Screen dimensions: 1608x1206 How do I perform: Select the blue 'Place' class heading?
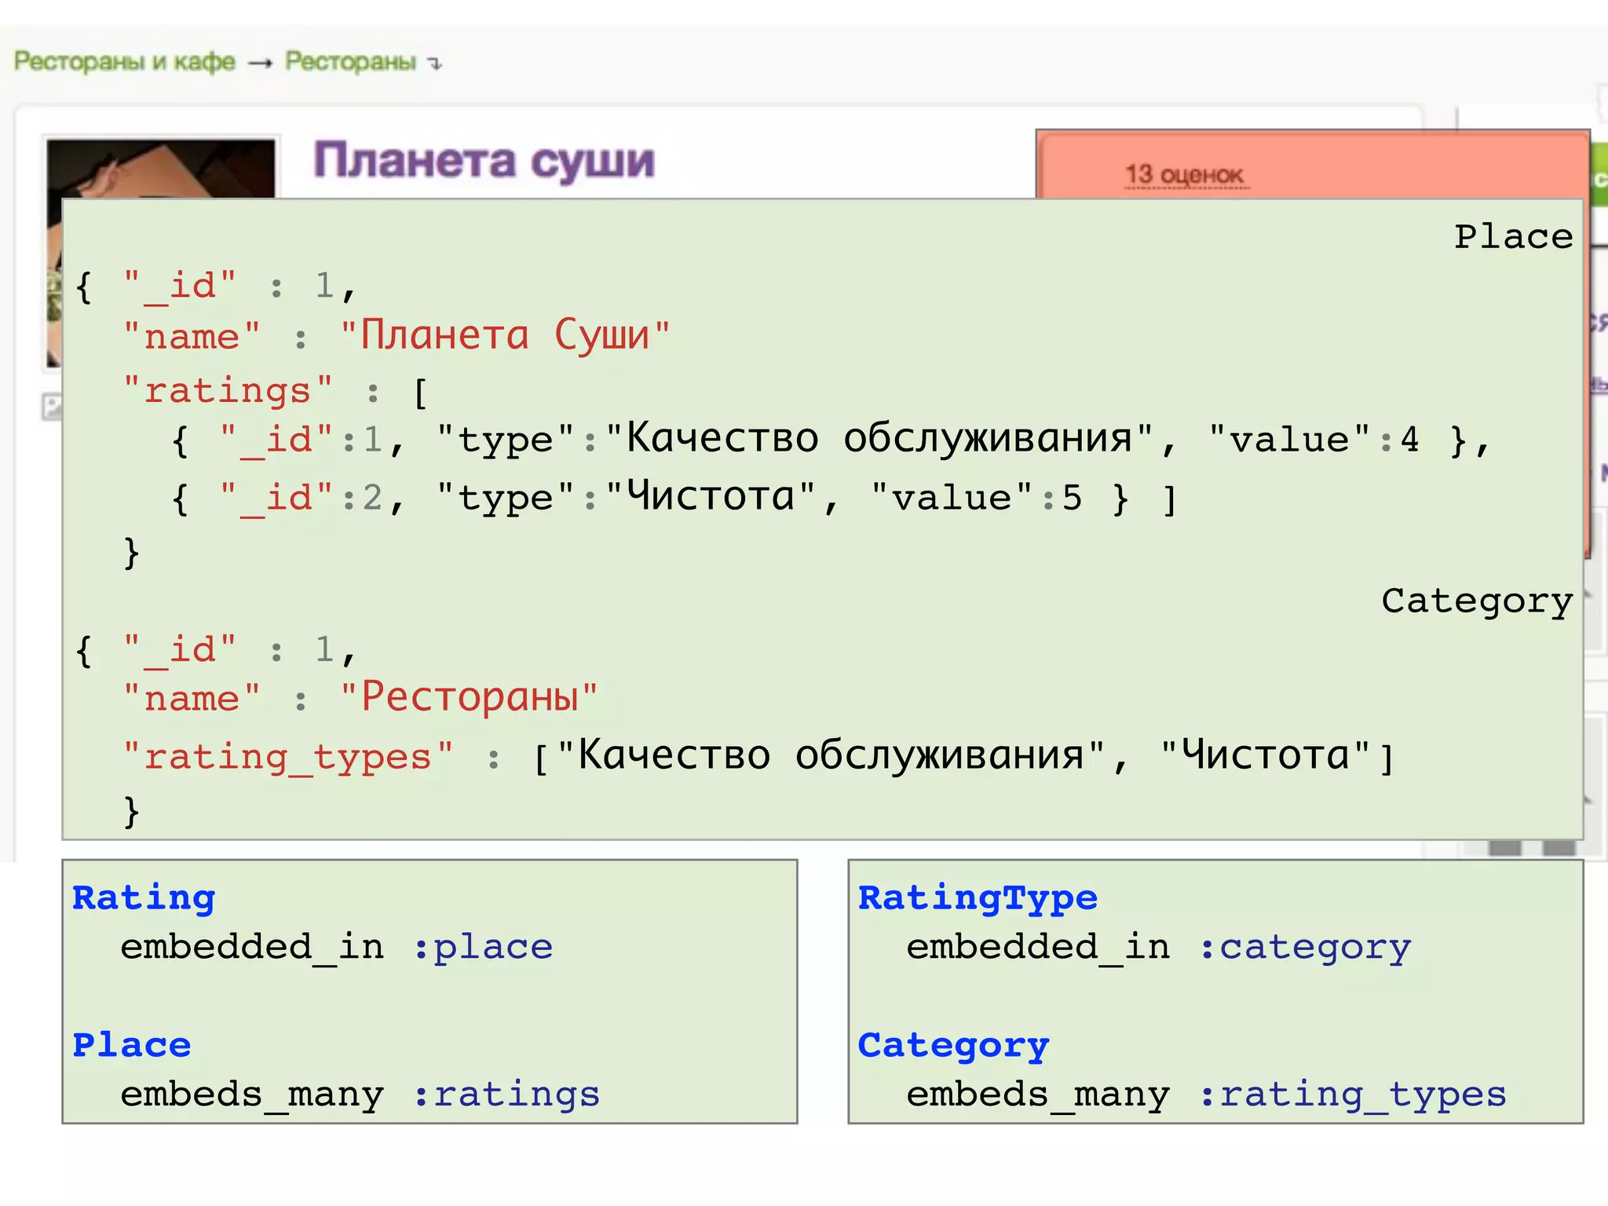[x=132, y=1045]
